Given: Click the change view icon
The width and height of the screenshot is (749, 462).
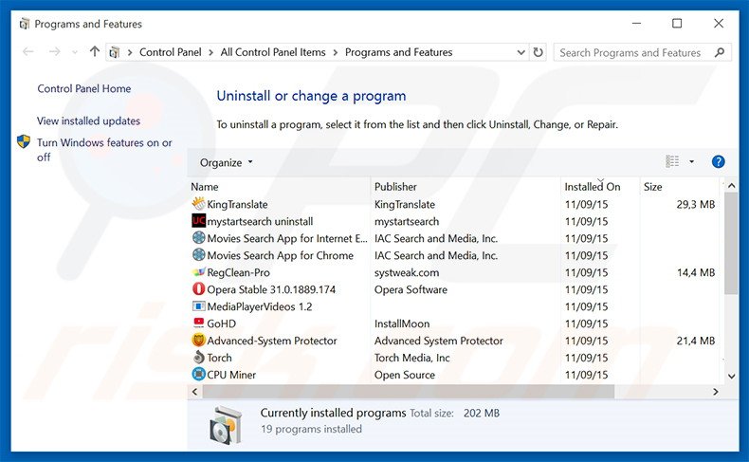Looking at the screenshot, I should click(x=672, y=162).
